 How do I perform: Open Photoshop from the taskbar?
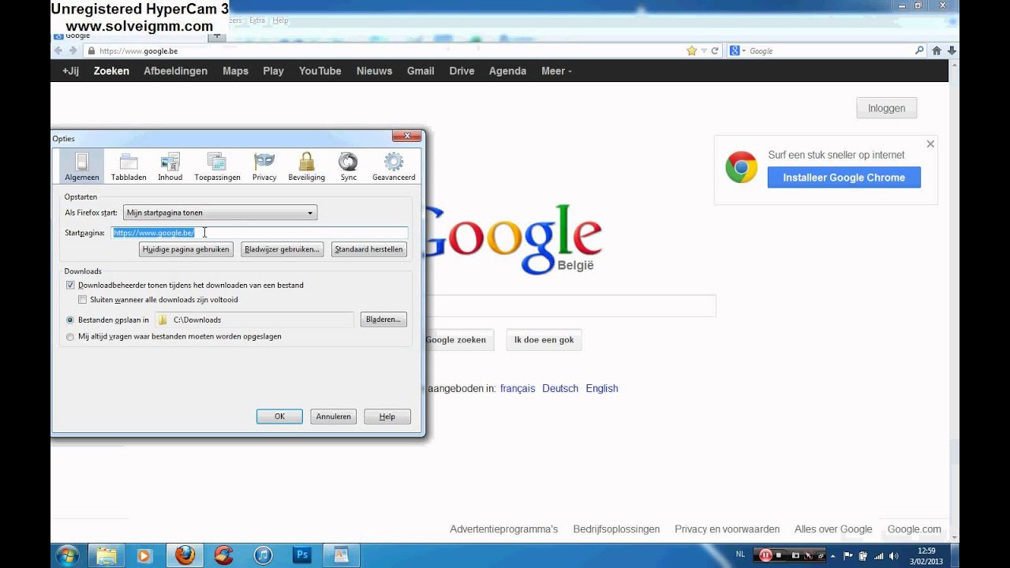301,555
